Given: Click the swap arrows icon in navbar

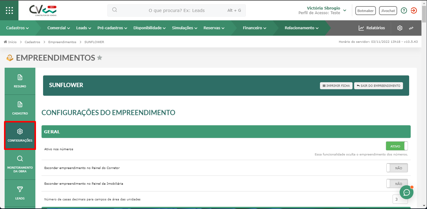Looking at the screenshot, I should 411,28.
